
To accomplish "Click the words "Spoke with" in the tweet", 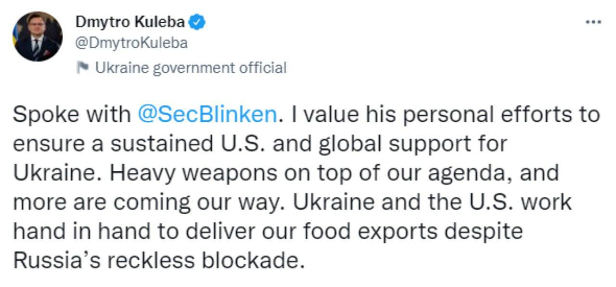I will click(72, 115).
